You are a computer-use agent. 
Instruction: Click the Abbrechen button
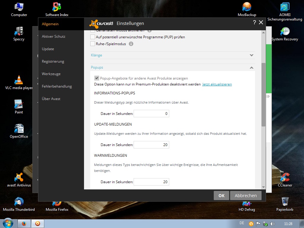click(x=246, y=195)
